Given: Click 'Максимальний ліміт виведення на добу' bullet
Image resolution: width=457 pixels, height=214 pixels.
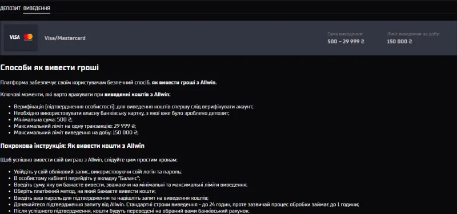Looking at the screenshot, I should coord(76,132).
